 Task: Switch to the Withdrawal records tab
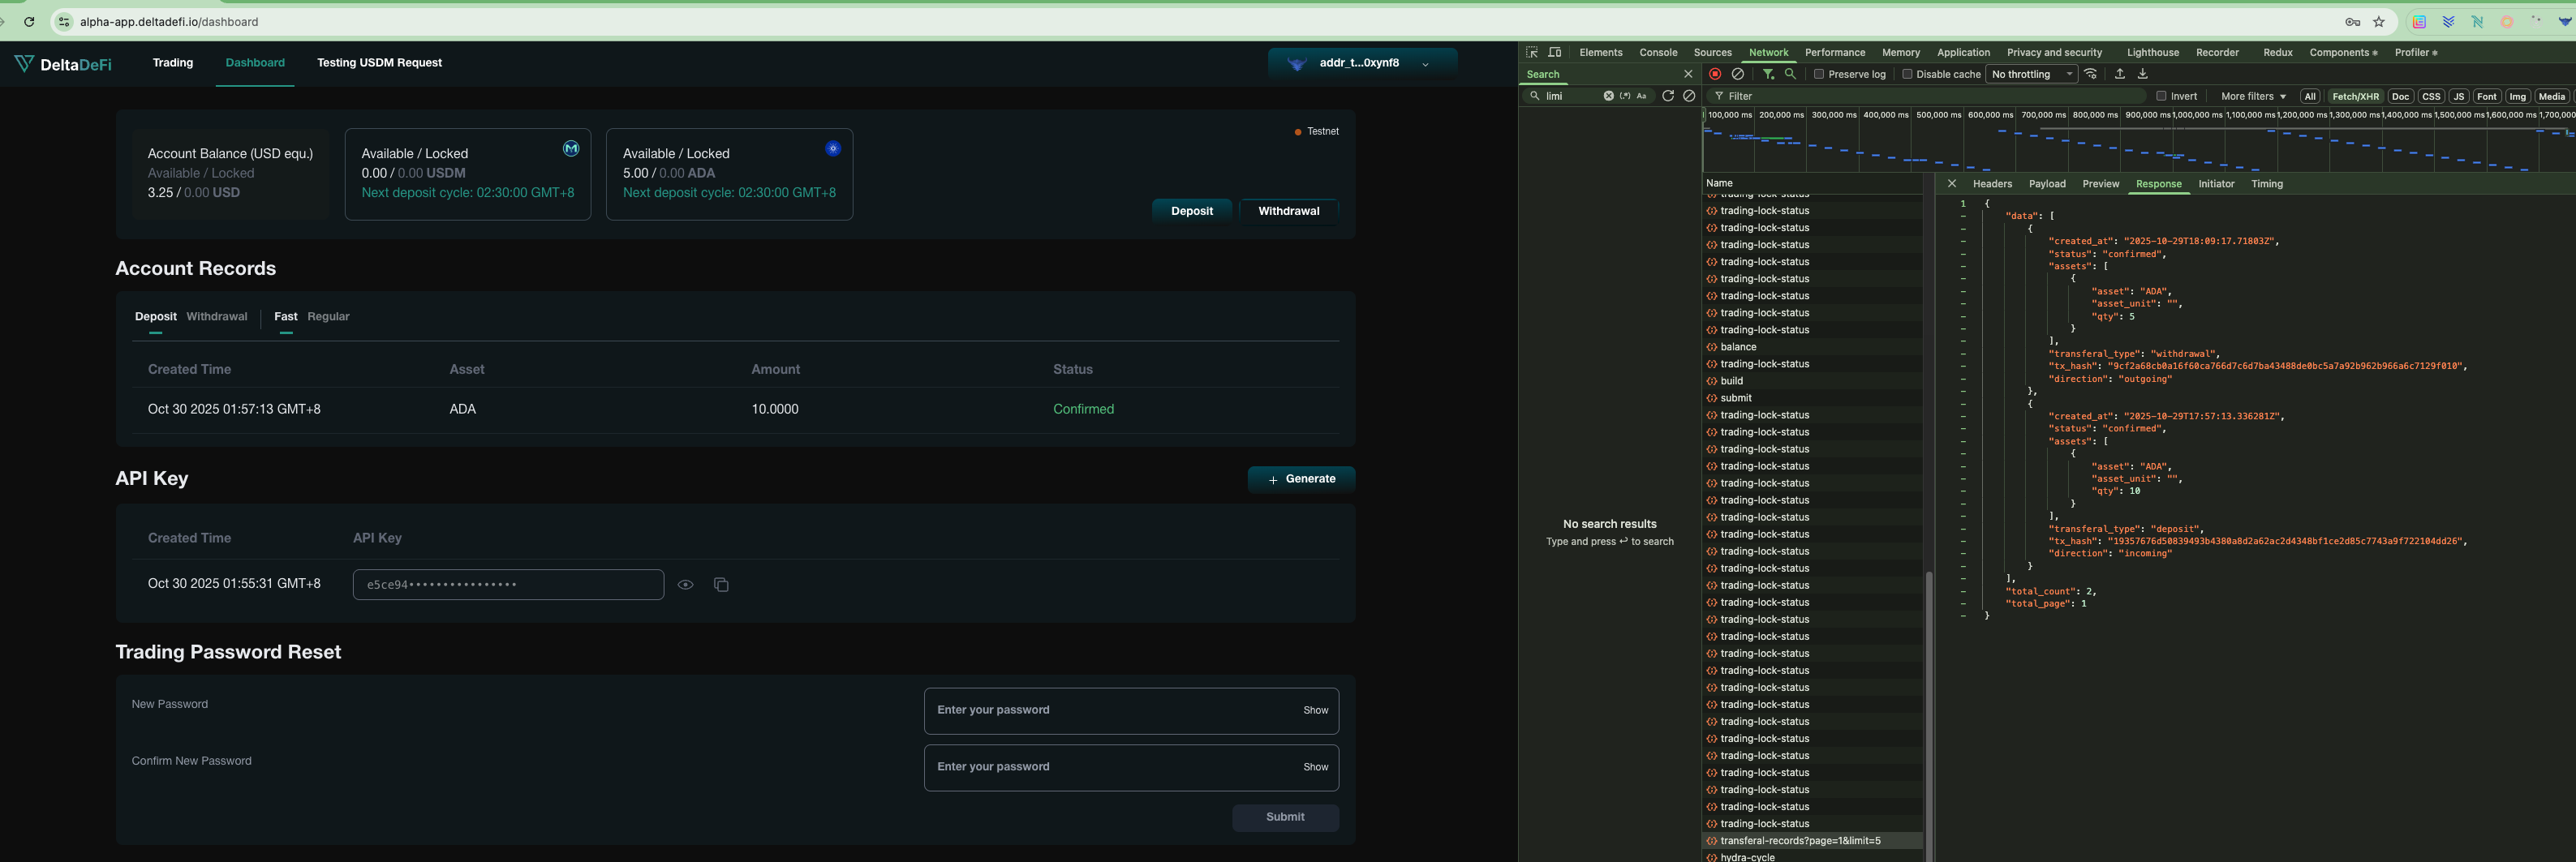[x=216, y=317]
